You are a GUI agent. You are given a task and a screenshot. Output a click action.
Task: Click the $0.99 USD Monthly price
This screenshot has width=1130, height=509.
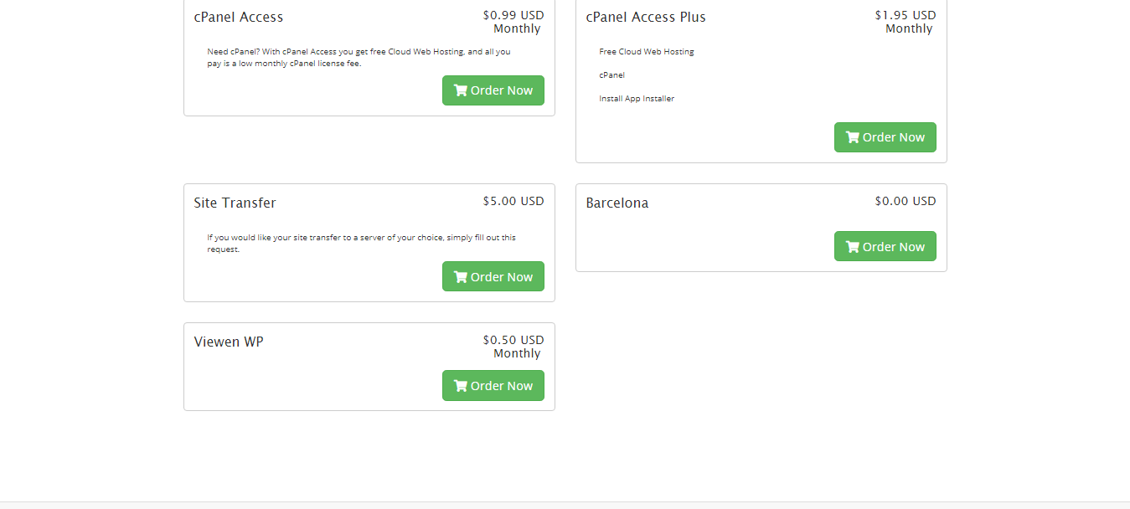(513, 22)
